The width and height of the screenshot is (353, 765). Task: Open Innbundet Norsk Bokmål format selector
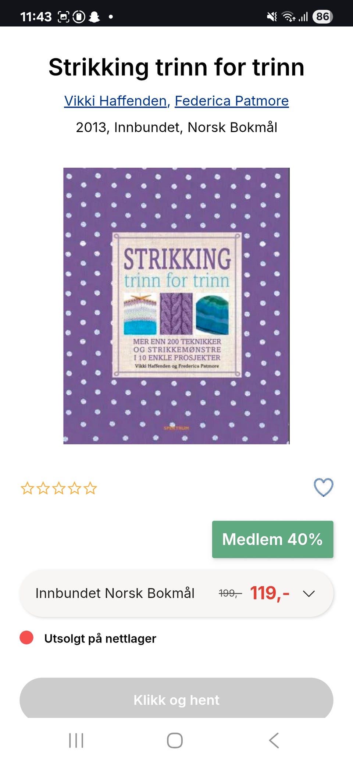click(176, 593)
